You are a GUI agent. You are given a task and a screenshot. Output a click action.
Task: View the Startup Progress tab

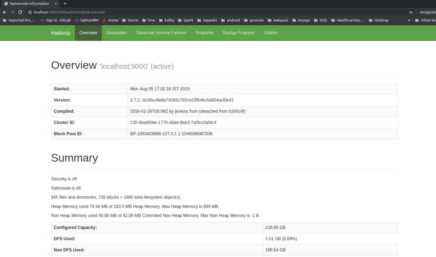tap(238, 33)
